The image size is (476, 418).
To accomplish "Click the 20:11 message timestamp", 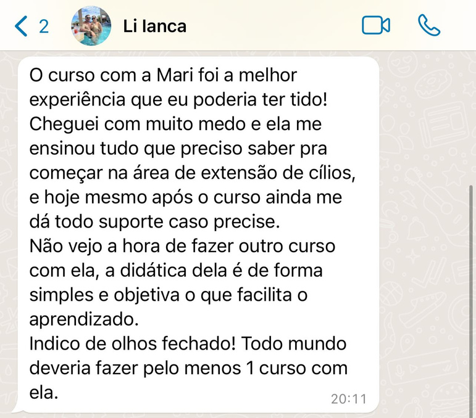I will tap(348, 399).
